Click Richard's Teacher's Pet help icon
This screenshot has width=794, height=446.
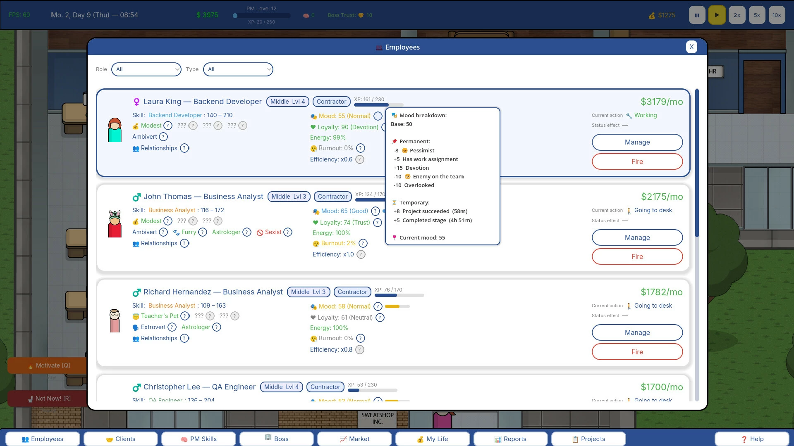(185, 316)
